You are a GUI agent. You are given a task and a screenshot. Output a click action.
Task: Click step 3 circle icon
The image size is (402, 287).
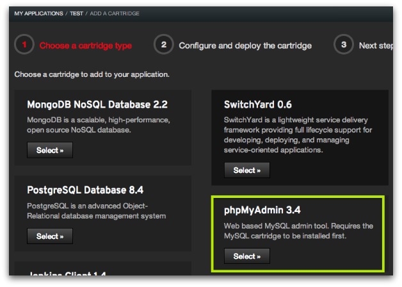point(344,44)
